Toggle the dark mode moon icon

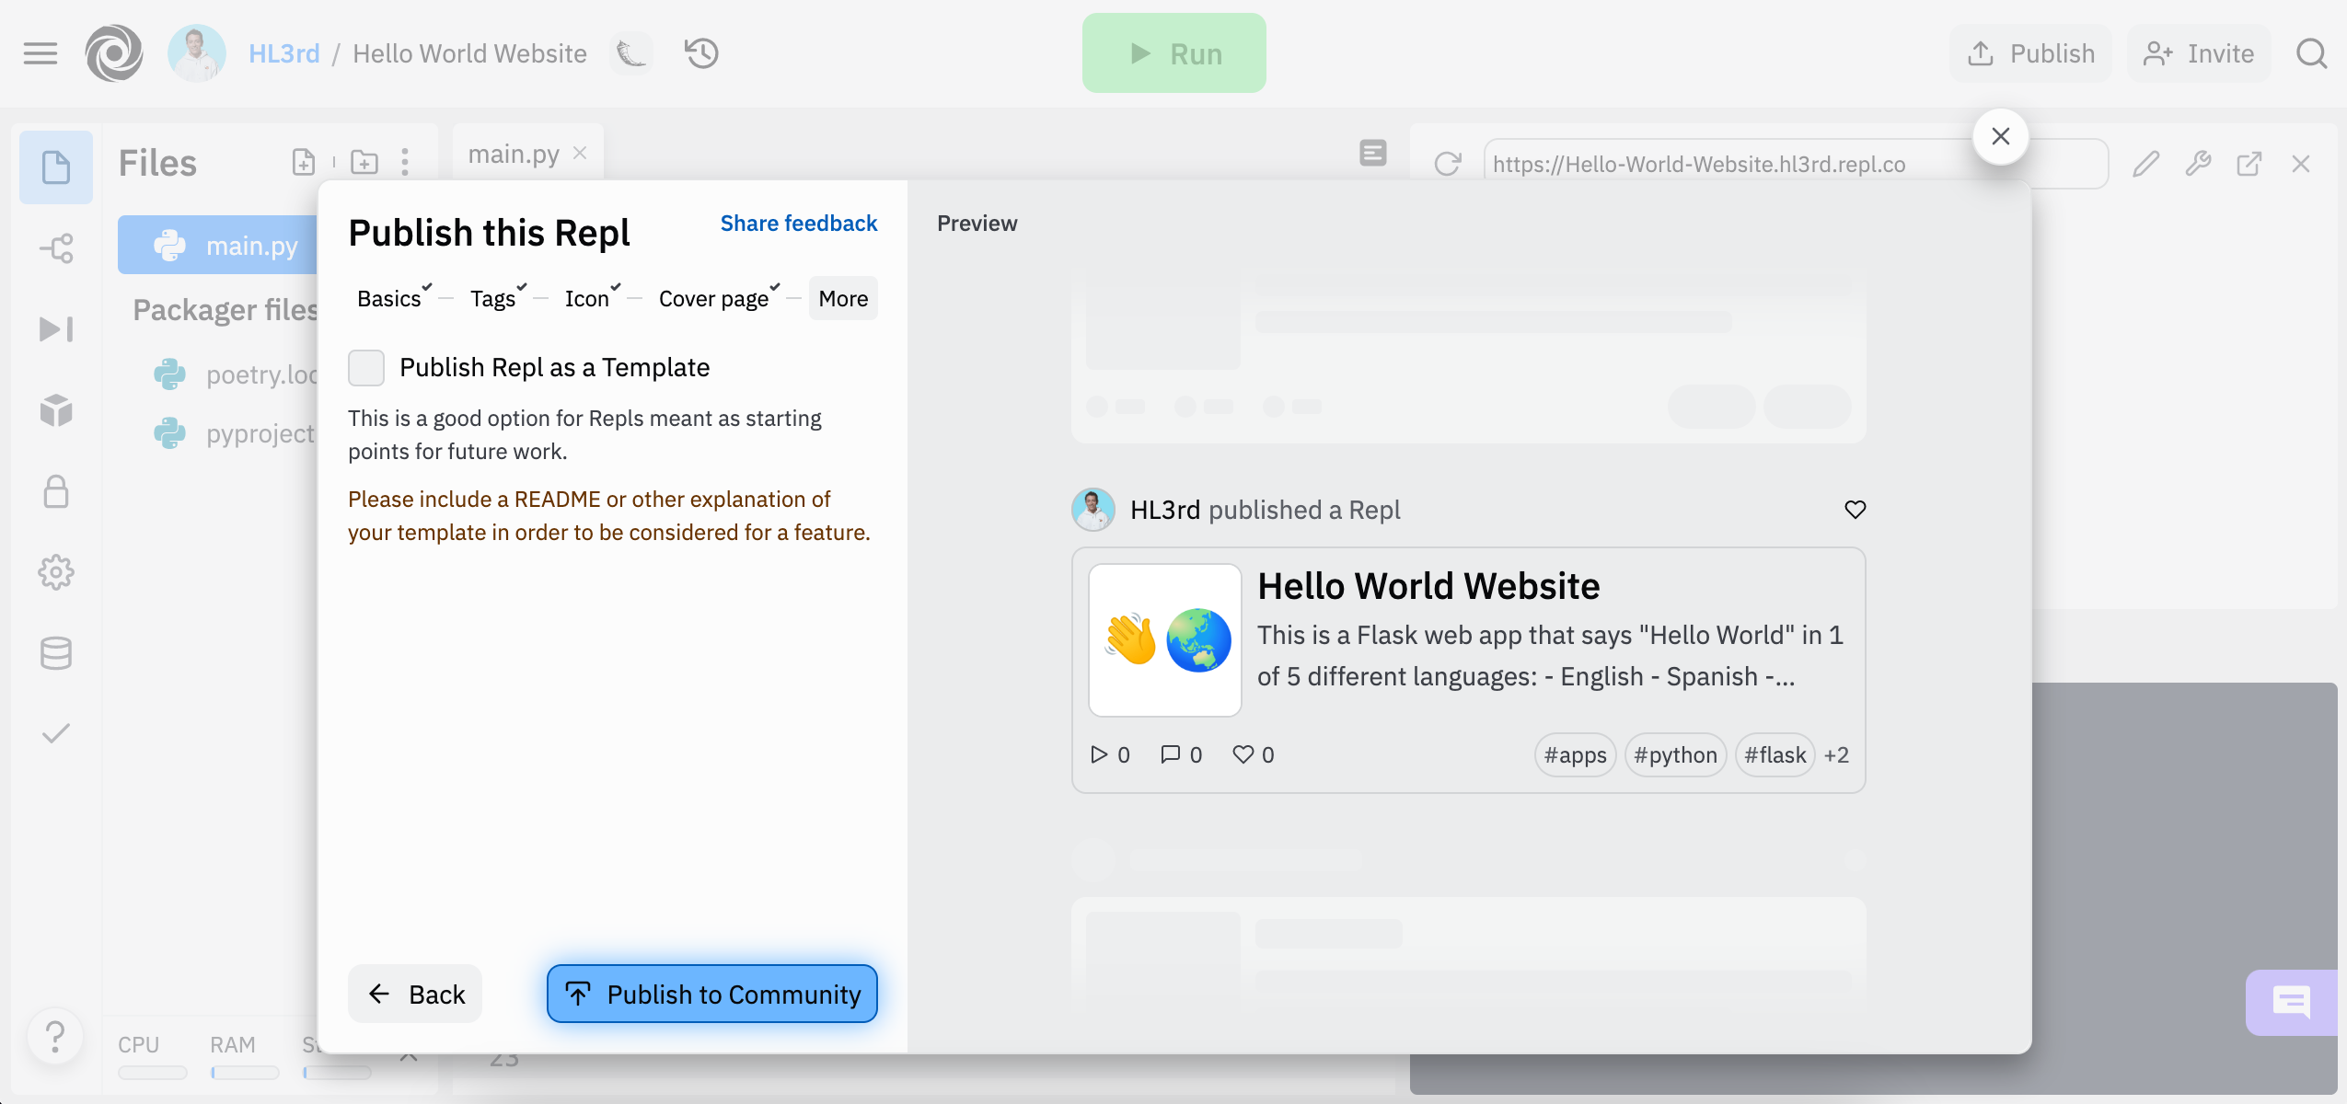coord(631,53)
